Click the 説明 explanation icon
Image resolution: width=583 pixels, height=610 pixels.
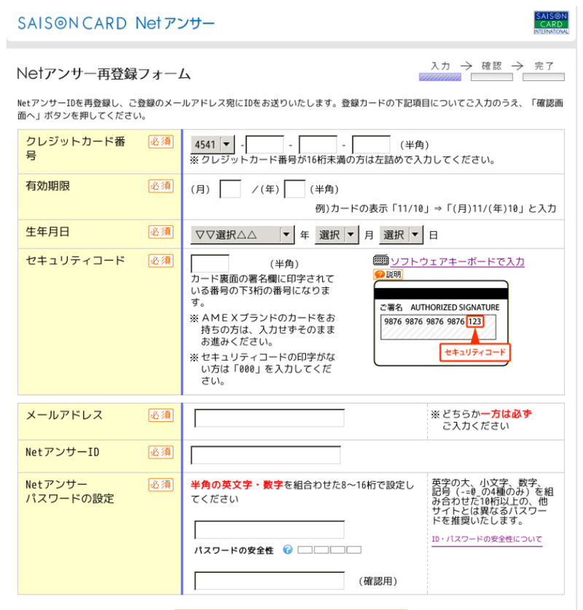pos(388,275)
